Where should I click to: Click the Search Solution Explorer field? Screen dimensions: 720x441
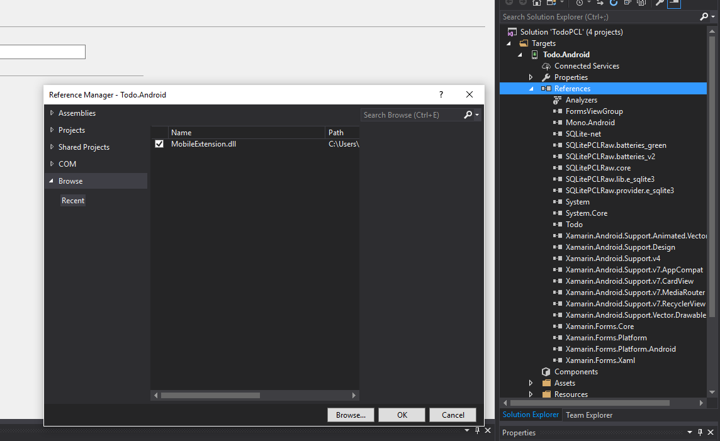pyautogui.click(x=599, y=16)
